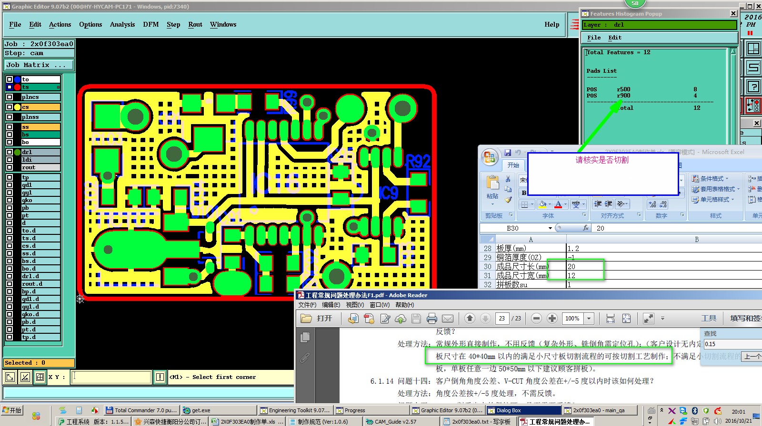The width and height of the screenshot is (762, 426).
Task: Open the attachments paperclip icon in Reader
Action: click(x=305, y=358)
